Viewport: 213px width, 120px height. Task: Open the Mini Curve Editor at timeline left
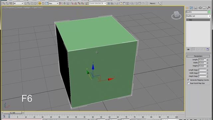point(4,116)
